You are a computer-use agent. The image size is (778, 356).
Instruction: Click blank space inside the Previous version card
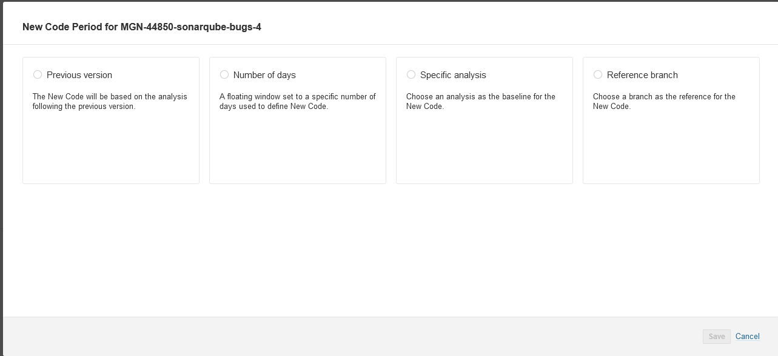click(x=111, y=148)
